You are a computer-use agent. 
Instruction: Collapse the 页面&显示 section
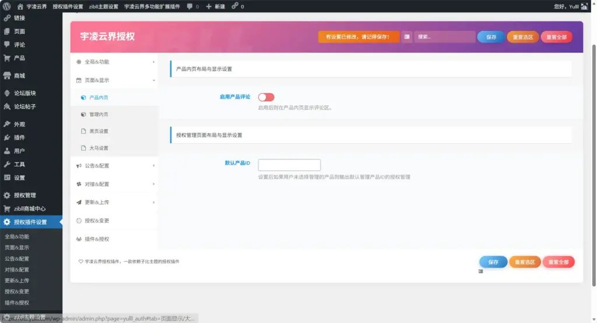tap(114, 80)
